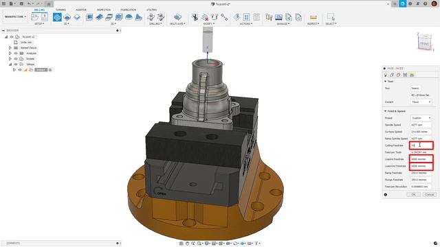Image resolution: width=440 pixels, height=247 pixels.
Task: Click the Lead-In Feedrate input field
Action: pos(421,159)
